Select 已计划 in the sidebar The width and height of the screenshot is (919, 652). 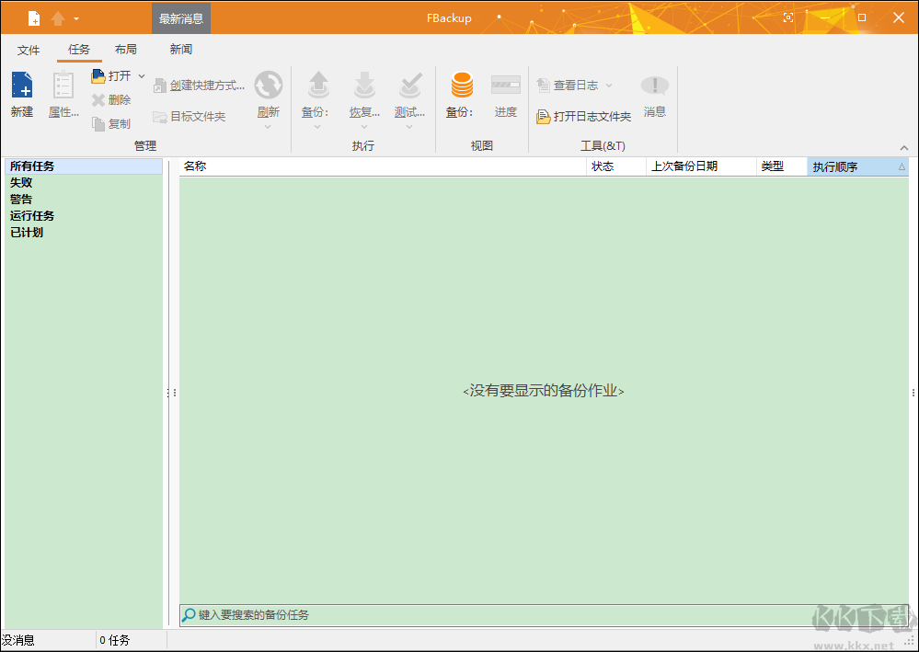coord(83,232)
